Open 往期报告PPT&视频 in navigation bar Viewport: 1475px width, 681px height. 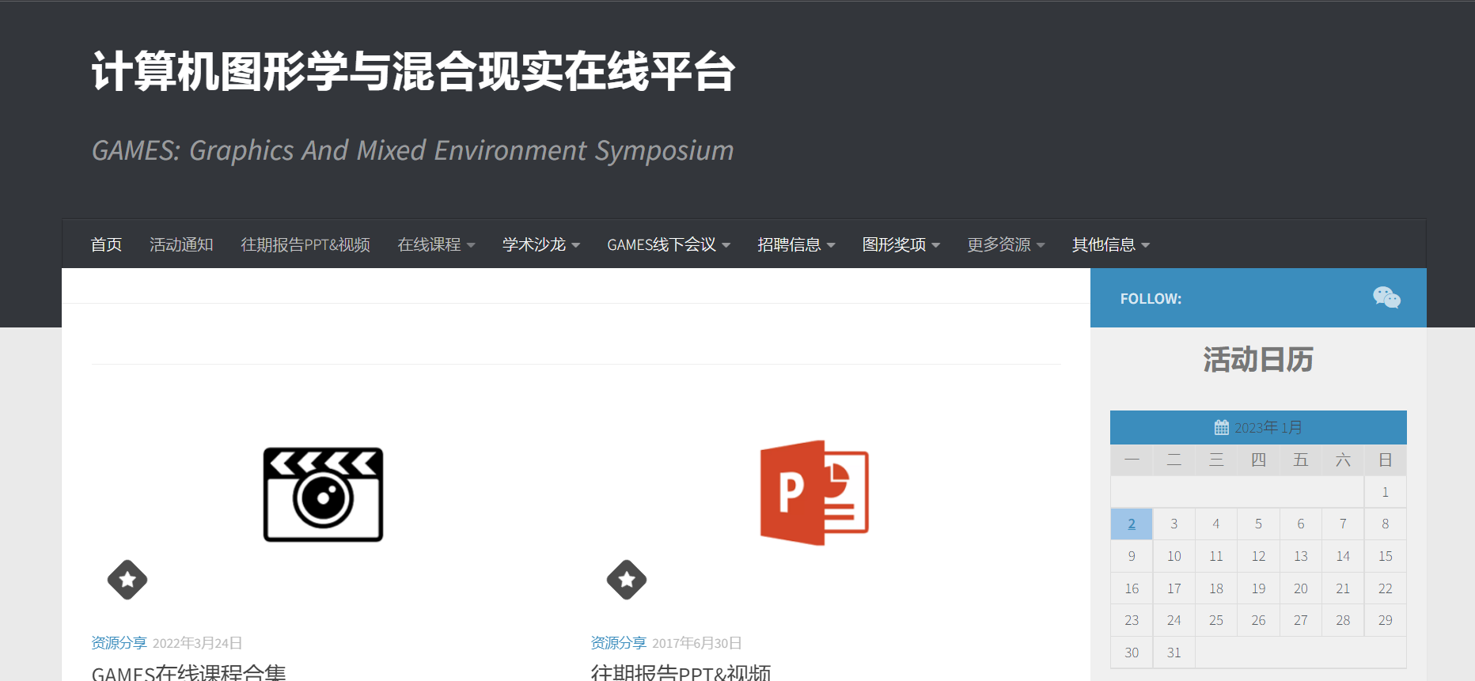pyautogui.click(x=305, y=245)
